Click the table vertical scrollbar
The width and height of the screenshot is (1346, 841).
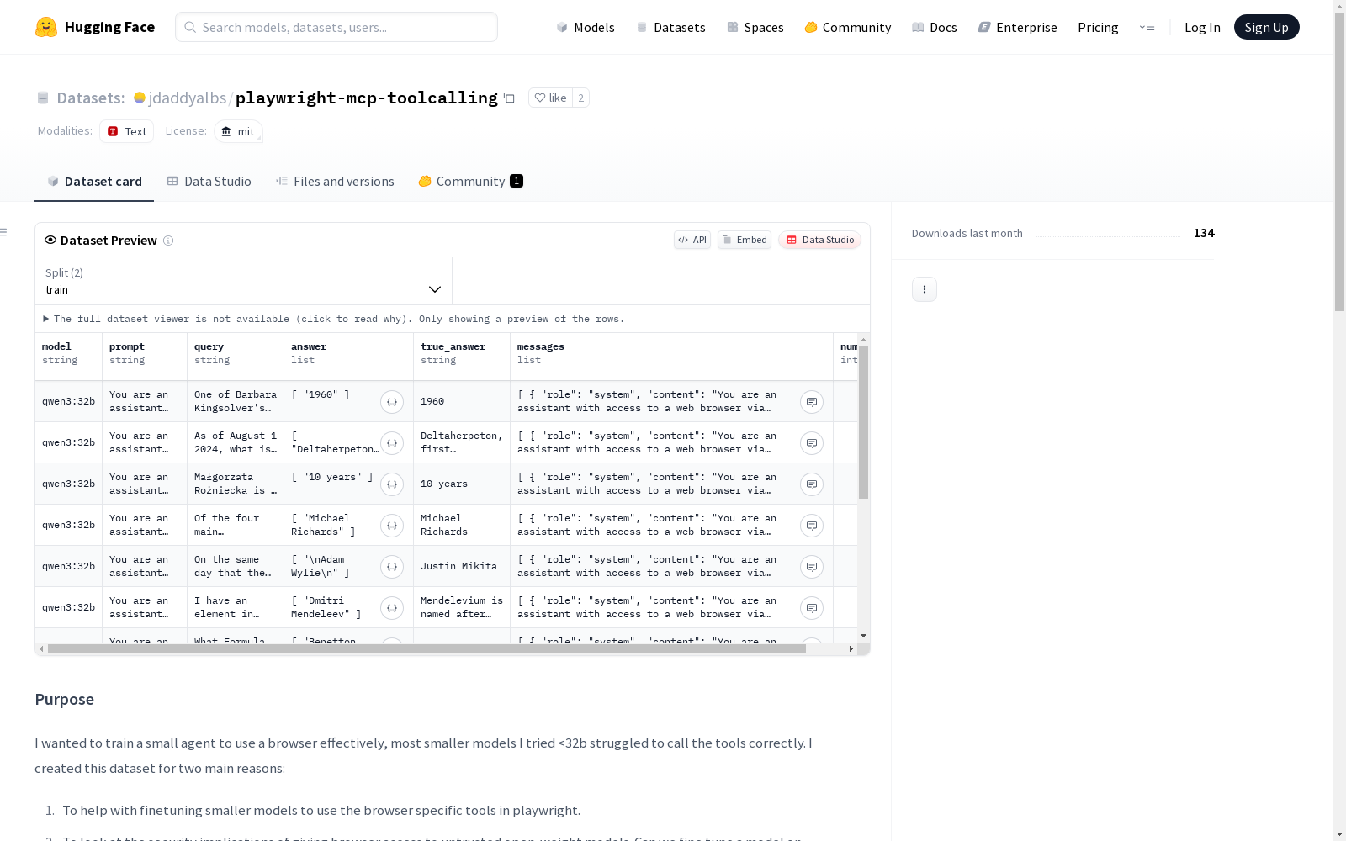(863, 421)
